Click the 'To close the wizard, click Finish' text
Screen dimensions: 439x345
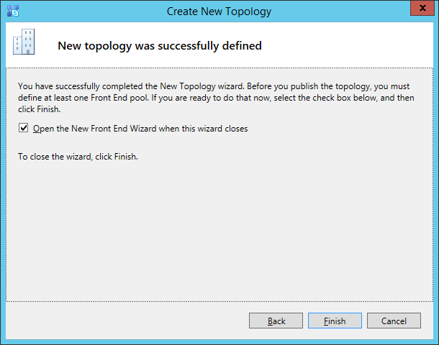[78, 157]
